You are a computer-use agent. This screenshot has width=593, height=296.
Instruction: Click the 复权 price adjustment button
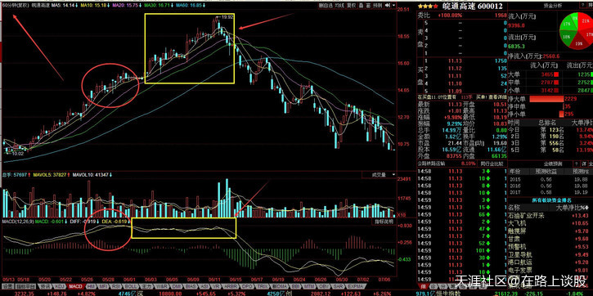(x=352, y=5)
